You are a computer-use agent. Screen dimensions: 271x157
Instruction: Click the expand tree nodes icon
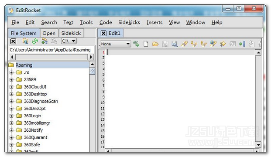click(45, 41)
